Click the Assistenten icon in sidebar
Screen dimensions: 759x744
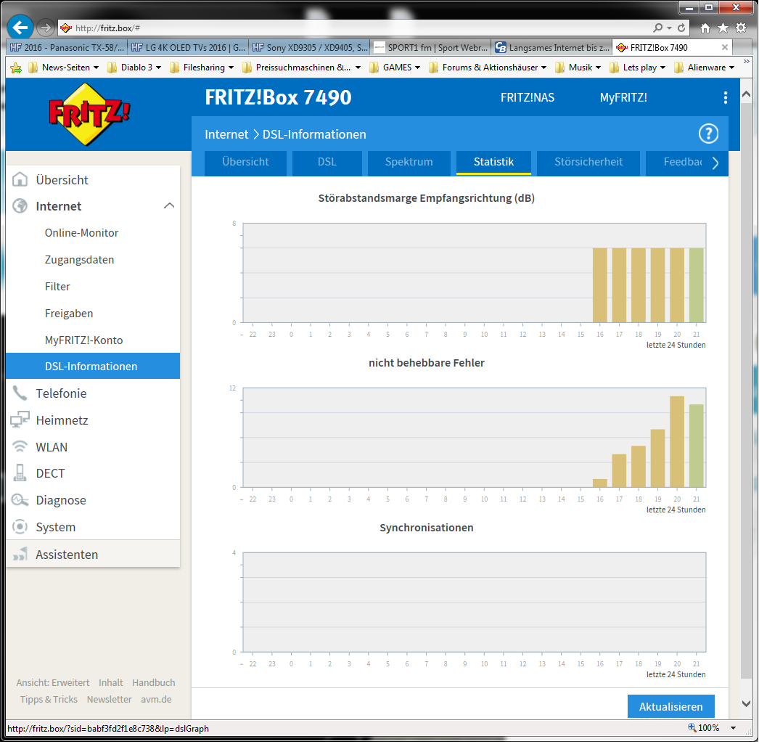coord(20,555)
